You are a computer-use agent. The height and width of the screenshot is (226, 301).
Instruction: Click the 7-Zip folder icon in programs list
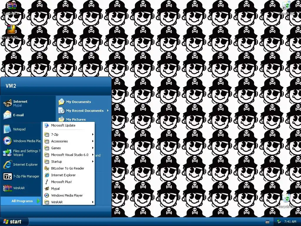[47, 134]
